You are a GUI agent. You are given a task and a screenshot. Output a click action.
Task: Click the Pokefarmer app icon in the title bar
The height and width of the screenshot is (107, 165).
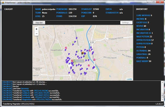click(3, 3)
